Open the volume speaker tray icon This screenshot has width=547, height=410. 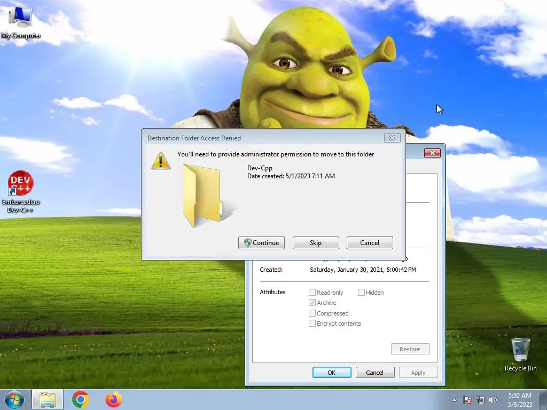pos(493,400)
